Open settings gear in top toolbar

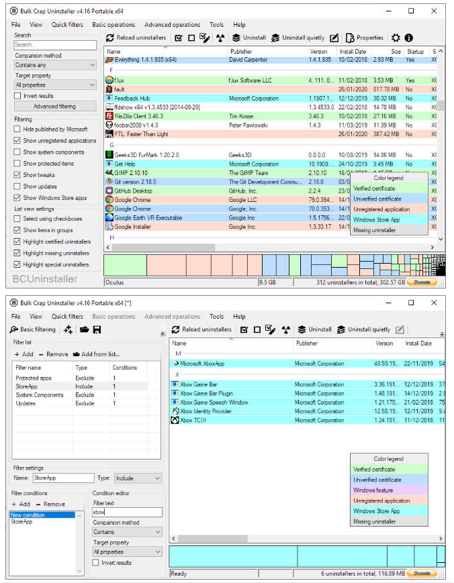pos(396,38)
